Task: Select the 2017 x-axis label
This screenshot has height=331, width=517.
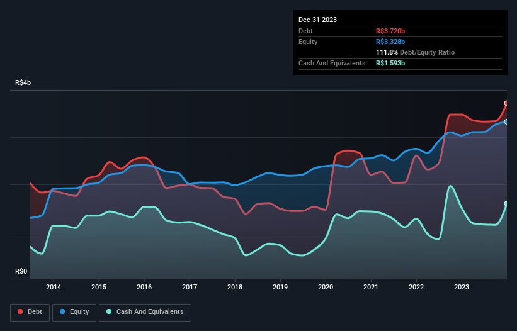Action: (190, 287)
